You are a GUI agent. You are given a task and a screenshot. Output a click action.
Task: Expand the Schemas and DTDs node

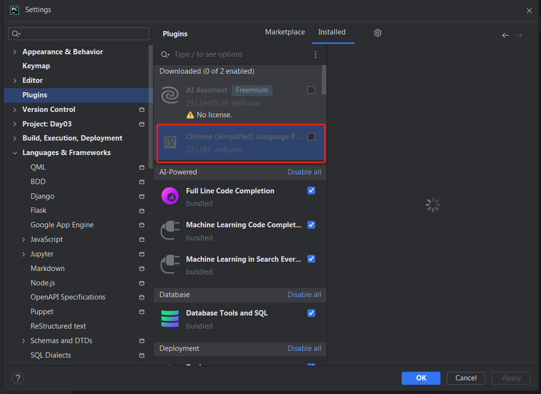point(23,341)
